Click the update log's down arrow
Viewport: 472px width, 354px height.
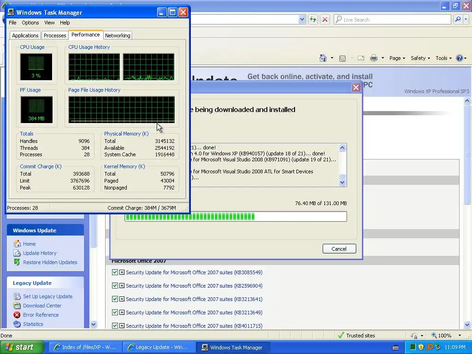point(342,183)
